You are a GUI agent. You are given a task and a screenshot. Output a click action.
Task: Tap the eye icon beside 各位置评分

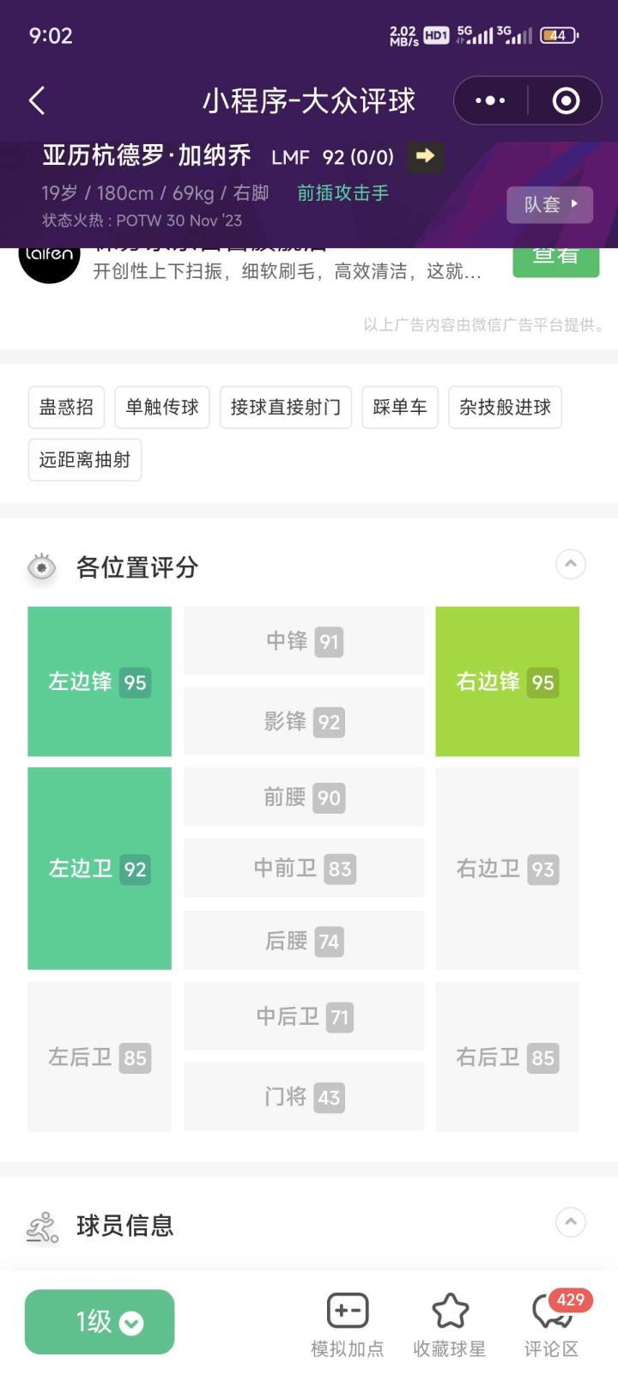tap(42, 567)
